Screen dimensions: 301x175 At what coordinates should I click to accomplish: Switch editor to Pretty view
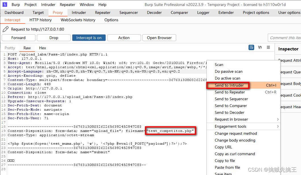pyautogui.click(x=10, y=48)
